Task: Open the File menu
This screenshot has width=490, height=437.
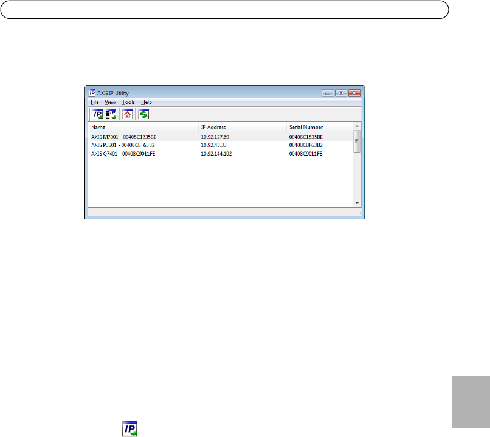Action: [x=95, y=102]
